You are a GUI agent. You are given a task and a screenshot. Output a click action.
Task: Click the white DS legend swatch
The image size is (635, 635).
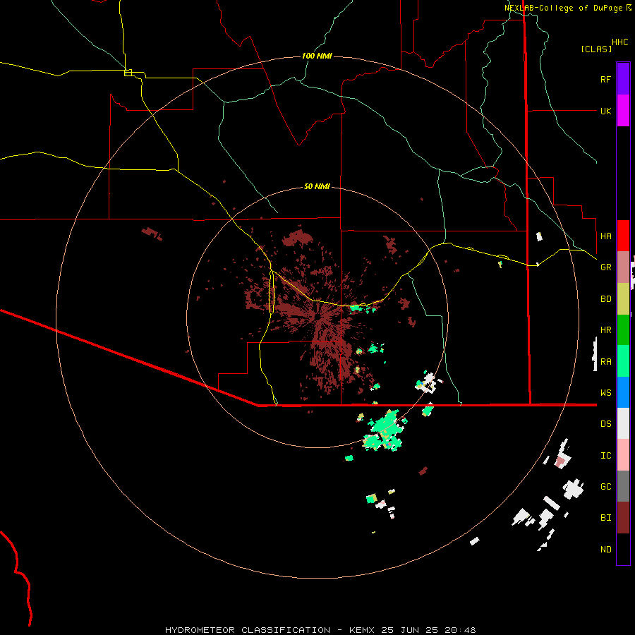tap(623, 423)
